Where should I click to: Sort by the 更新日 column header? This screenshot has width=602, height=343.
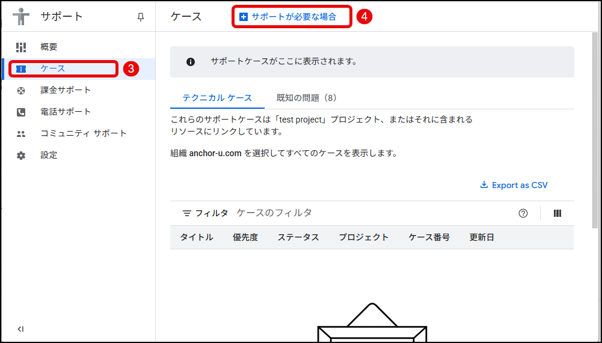click(x=482, y=237)
